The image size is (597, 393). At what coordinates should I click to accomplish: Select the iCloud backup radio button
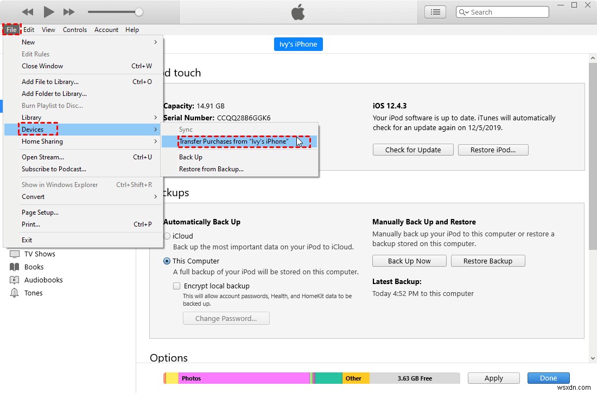click(x=168, y=236)
